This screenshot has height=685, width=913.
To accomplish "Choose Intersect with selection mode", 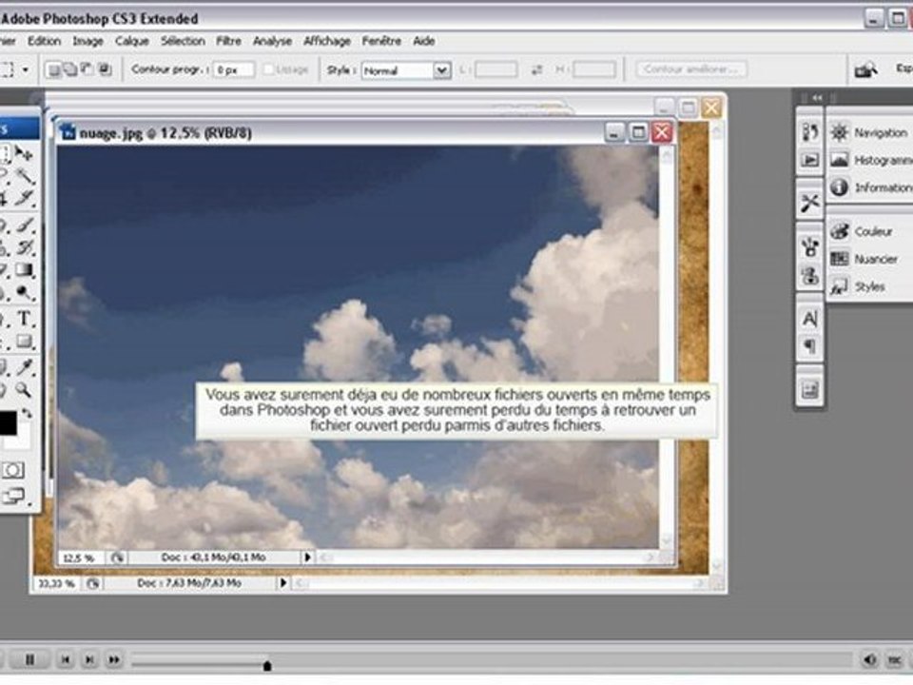I will tap(105, 69).
